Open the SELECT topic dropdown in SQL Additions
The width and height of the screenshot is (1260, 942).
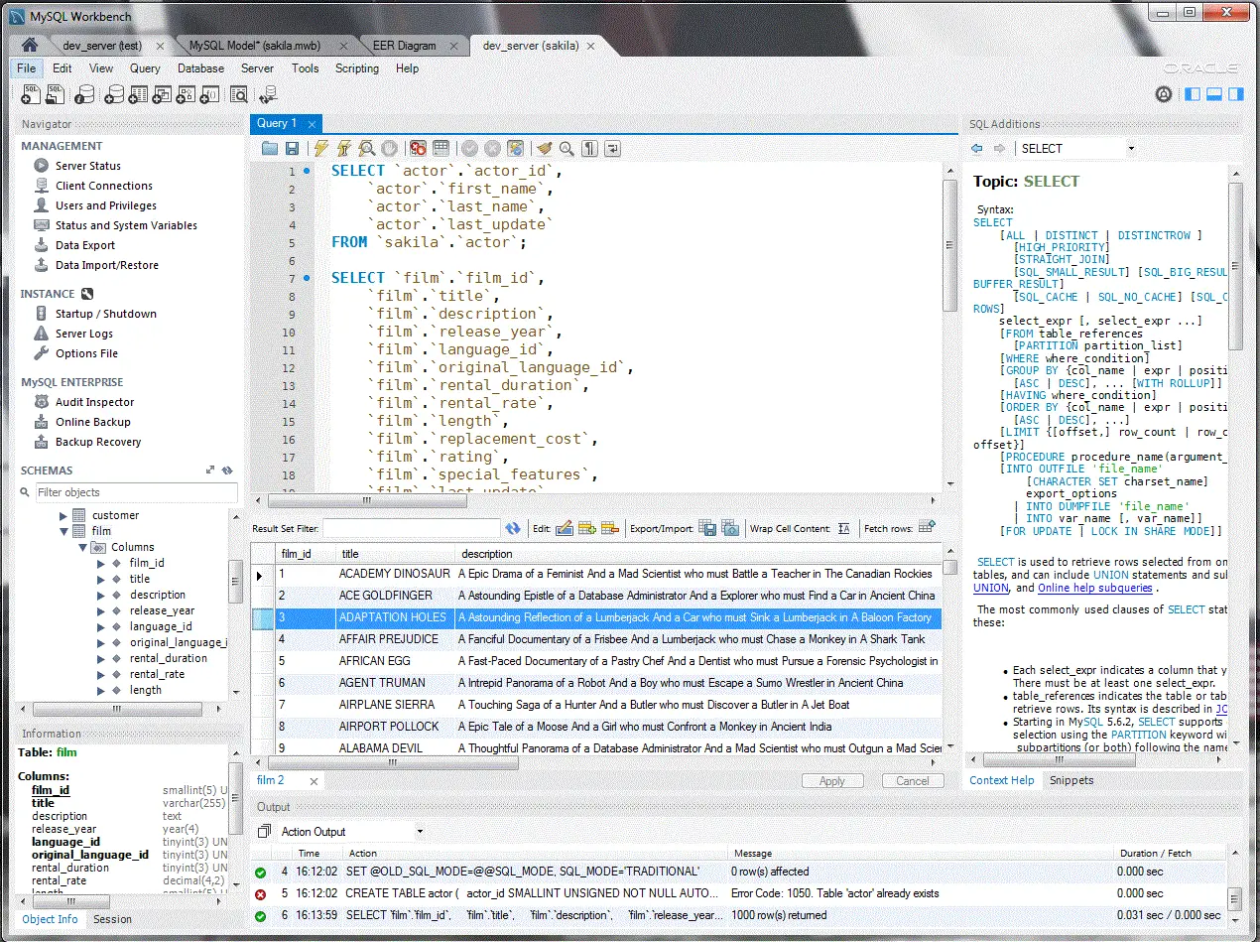(x=1130, y=148)
